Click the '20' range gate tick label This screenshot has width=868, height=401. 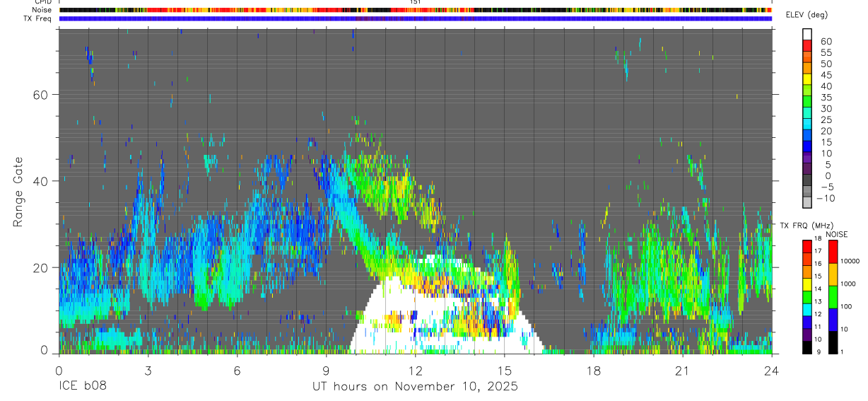pyautogui.click(x=40, y=267)
